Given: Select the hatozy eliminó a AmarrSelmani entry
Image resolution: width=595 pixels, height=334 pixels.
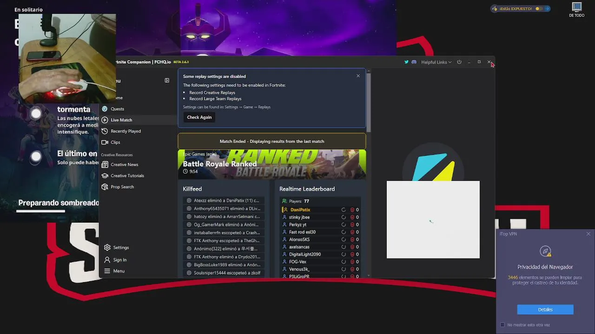Looking at the screenshot, I should point(224,217).
